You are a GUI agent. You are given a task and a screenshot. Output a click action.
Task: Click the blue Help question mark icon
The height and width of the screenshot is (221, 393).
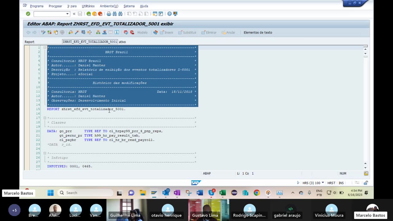(x=169, y=14)
